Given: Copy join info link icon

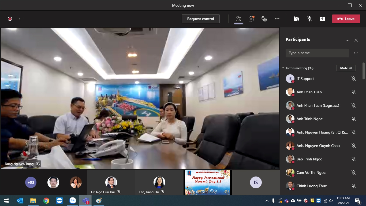Looking at the screenshot, I should point(356,53).
